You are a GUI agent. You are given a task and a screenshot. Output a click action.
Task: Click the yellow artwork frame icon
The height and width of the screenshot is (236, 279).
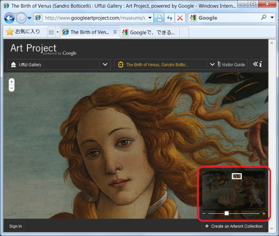point(120,65)
